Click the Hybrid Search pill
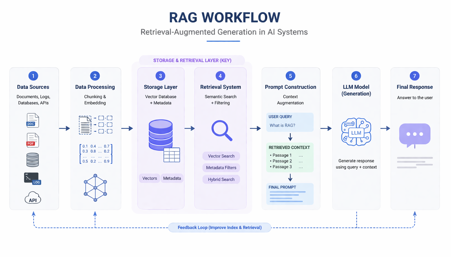Viewport: 451px width, 257px height. tap(221, 179)
